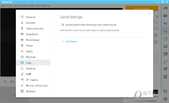The image size is (169, 103).
Task: Expand second dropdown in background right panel
Action: [156, 29]
